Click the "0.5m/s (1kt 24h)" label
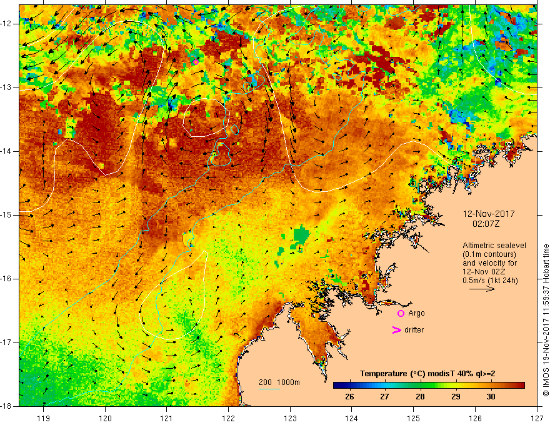 point(490,280)
